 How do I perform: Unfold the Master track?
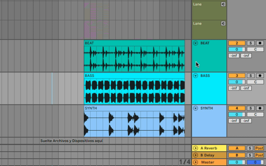pyautogui.click(x=196, y=162)
